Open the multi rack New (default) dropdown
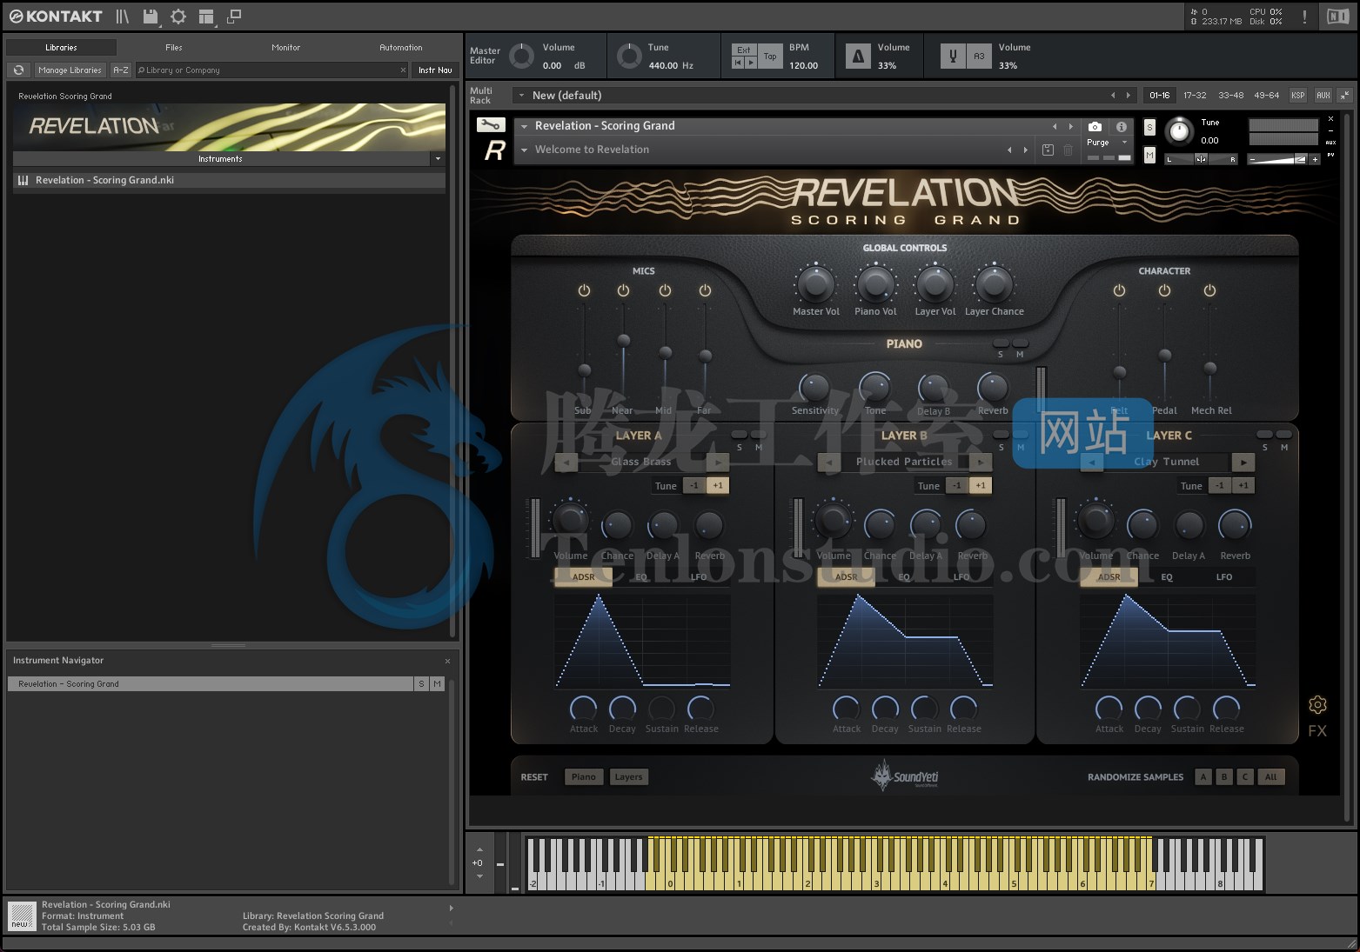 point(521,96)
